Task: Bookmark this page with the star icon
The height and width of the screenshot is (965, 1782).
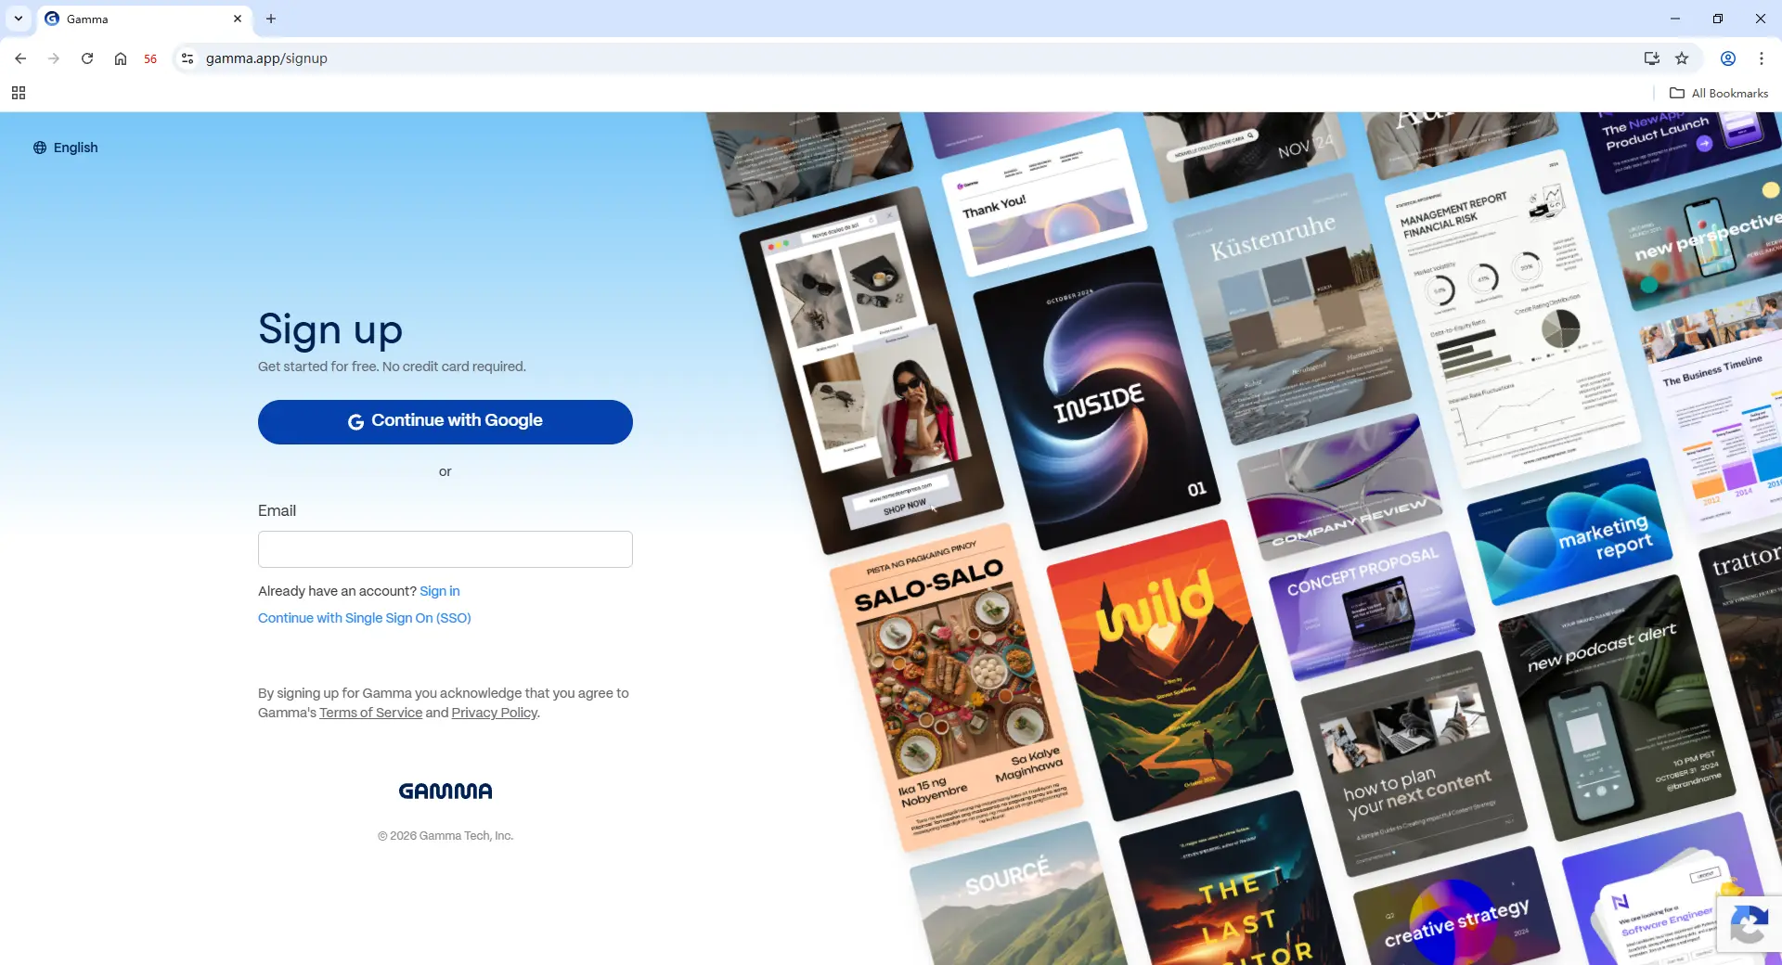Action: click(x=1682, y=58)
